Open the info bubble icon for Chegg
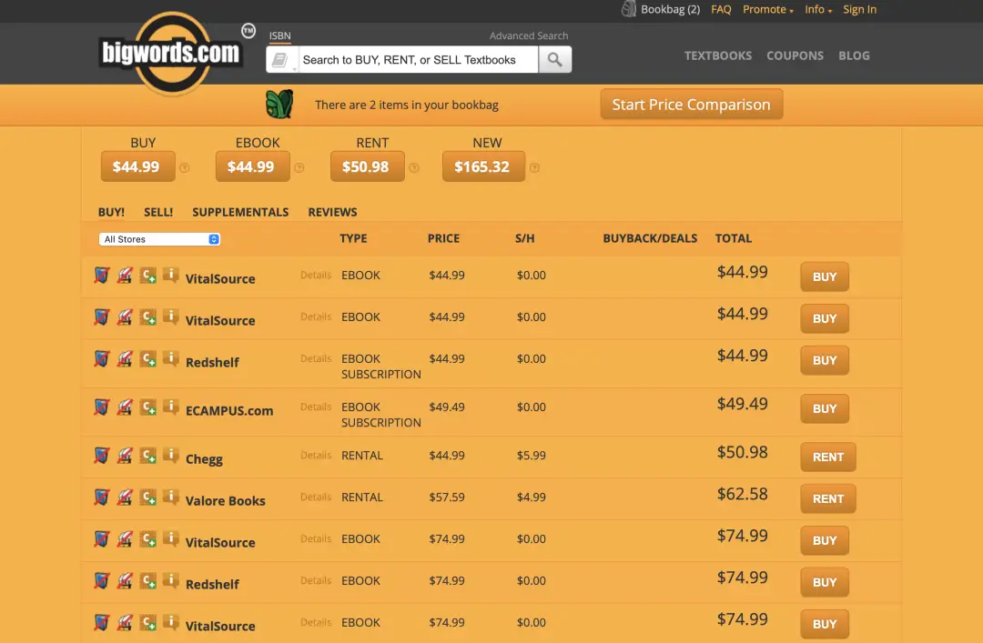The height and width of the screenshot is (643, 983). pos(170,455)
